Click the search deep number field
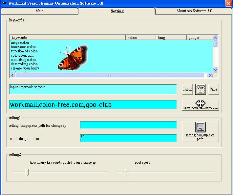Image resolution: width=233 pixels, height=195 pixels. [128, 138]
